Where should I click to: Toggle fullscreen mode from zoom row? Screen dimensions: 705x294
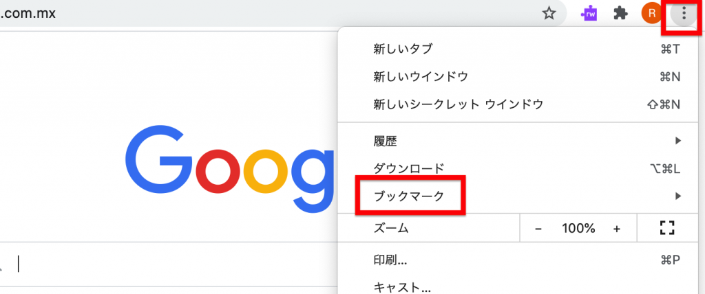point(668,228)
